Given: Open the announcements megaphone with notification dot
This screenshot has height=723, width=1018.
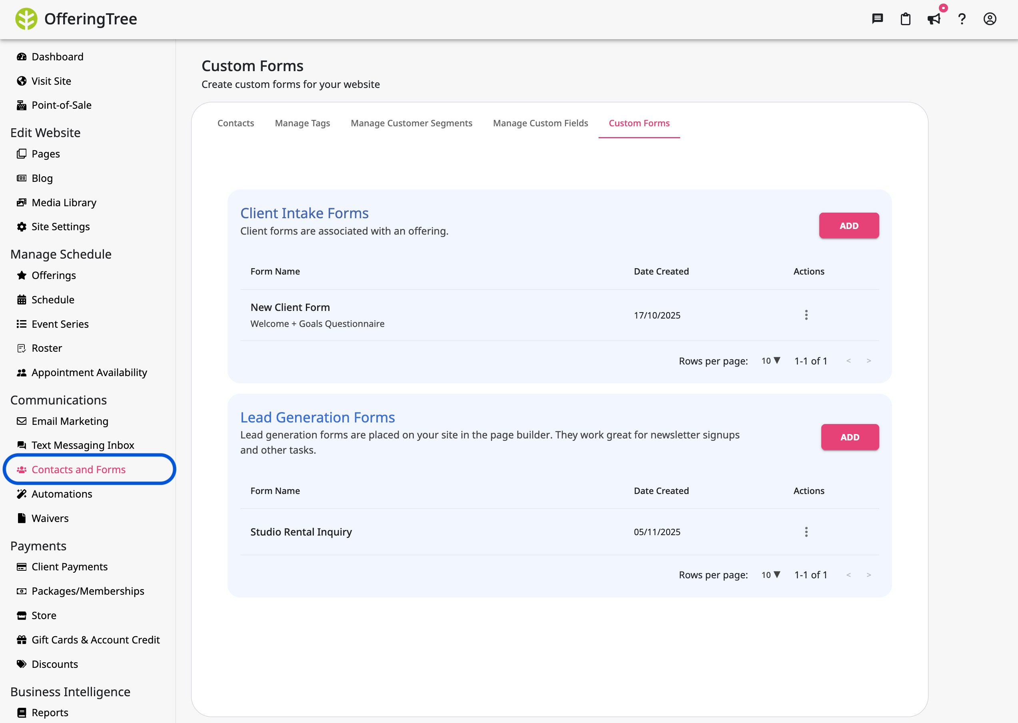Looking at the screenshot, I should (934, 19).
